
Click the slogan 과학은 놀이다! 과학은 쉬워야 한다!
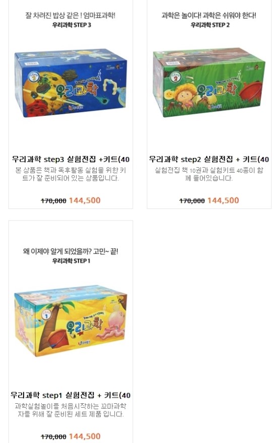click(x=209, y=16)
